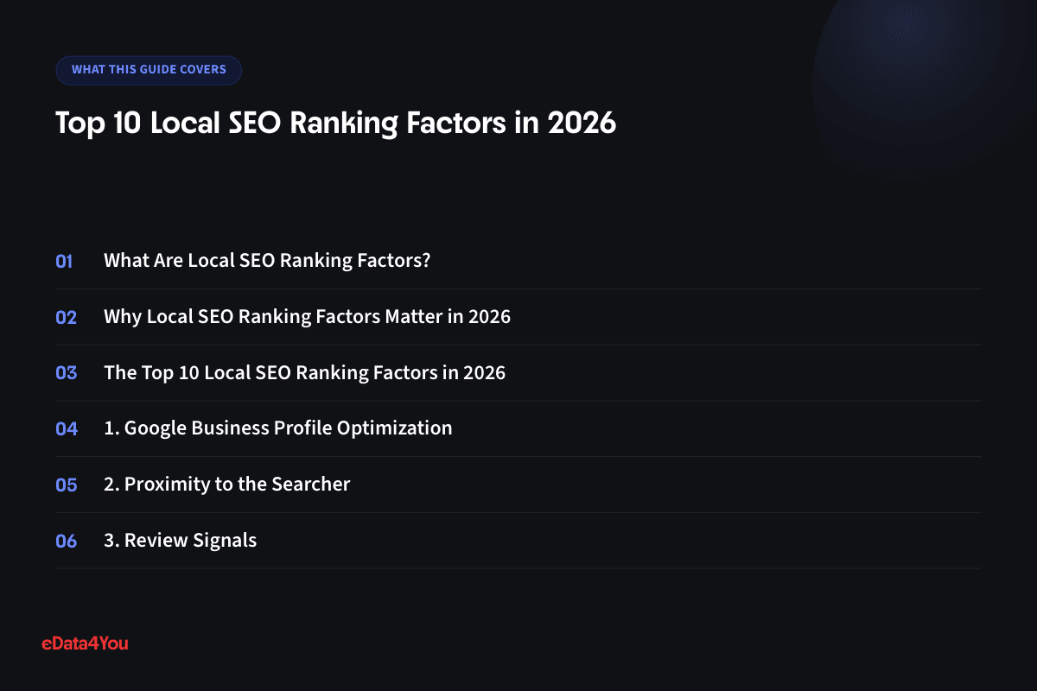Open '1. Google Business Profile Optimization' entry
Screen dimensions: 1037x691
[278, 428]
